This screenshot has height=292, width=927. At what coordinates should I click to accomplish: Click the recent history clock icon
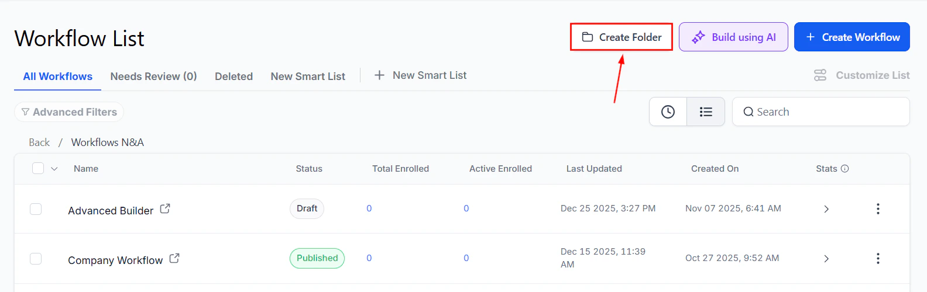[668, 112]
